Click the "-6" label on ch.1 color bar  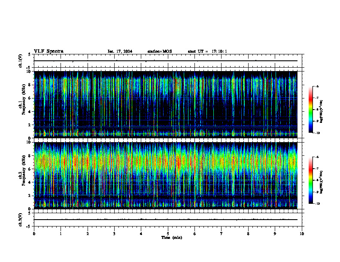(317, 86)
